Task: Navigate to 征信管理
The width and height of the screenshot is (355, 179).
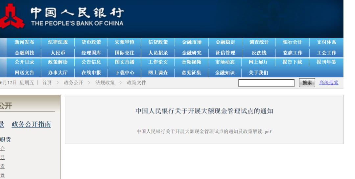Action: click(225, 53)
